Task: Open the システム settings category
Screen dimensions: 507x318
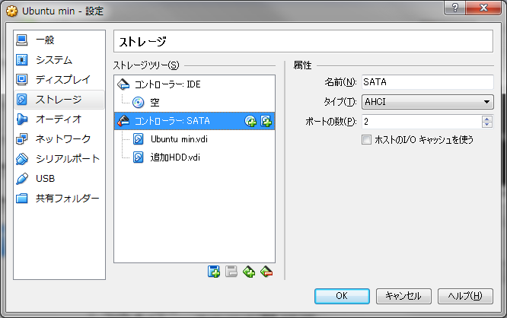Action: pyautogui.click(x=59, y=60)
